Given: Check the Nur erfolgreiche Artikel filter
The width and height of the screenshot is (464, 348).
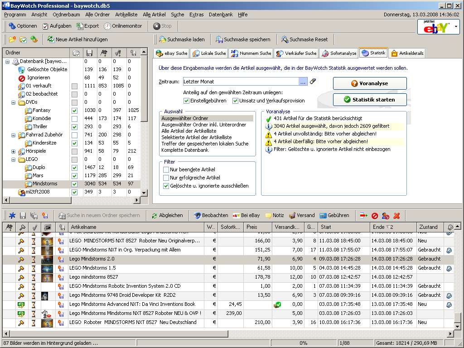Looking at the screenshot, I should pos(166,178).
